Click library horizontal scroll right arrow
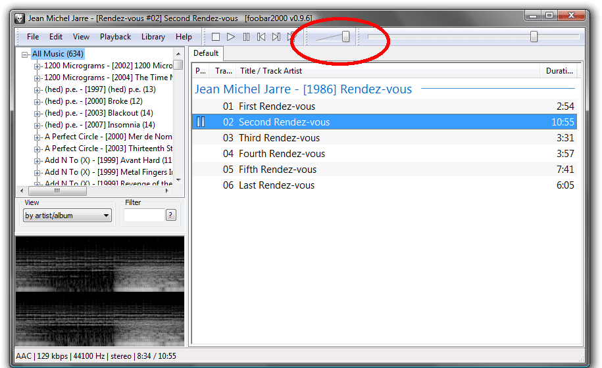Screen dimensions: 602x368 [167, 191]
